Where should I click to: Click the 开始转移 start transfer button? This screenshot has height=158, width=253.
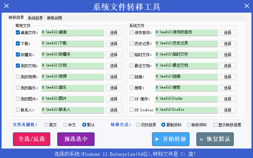point(170,139)
